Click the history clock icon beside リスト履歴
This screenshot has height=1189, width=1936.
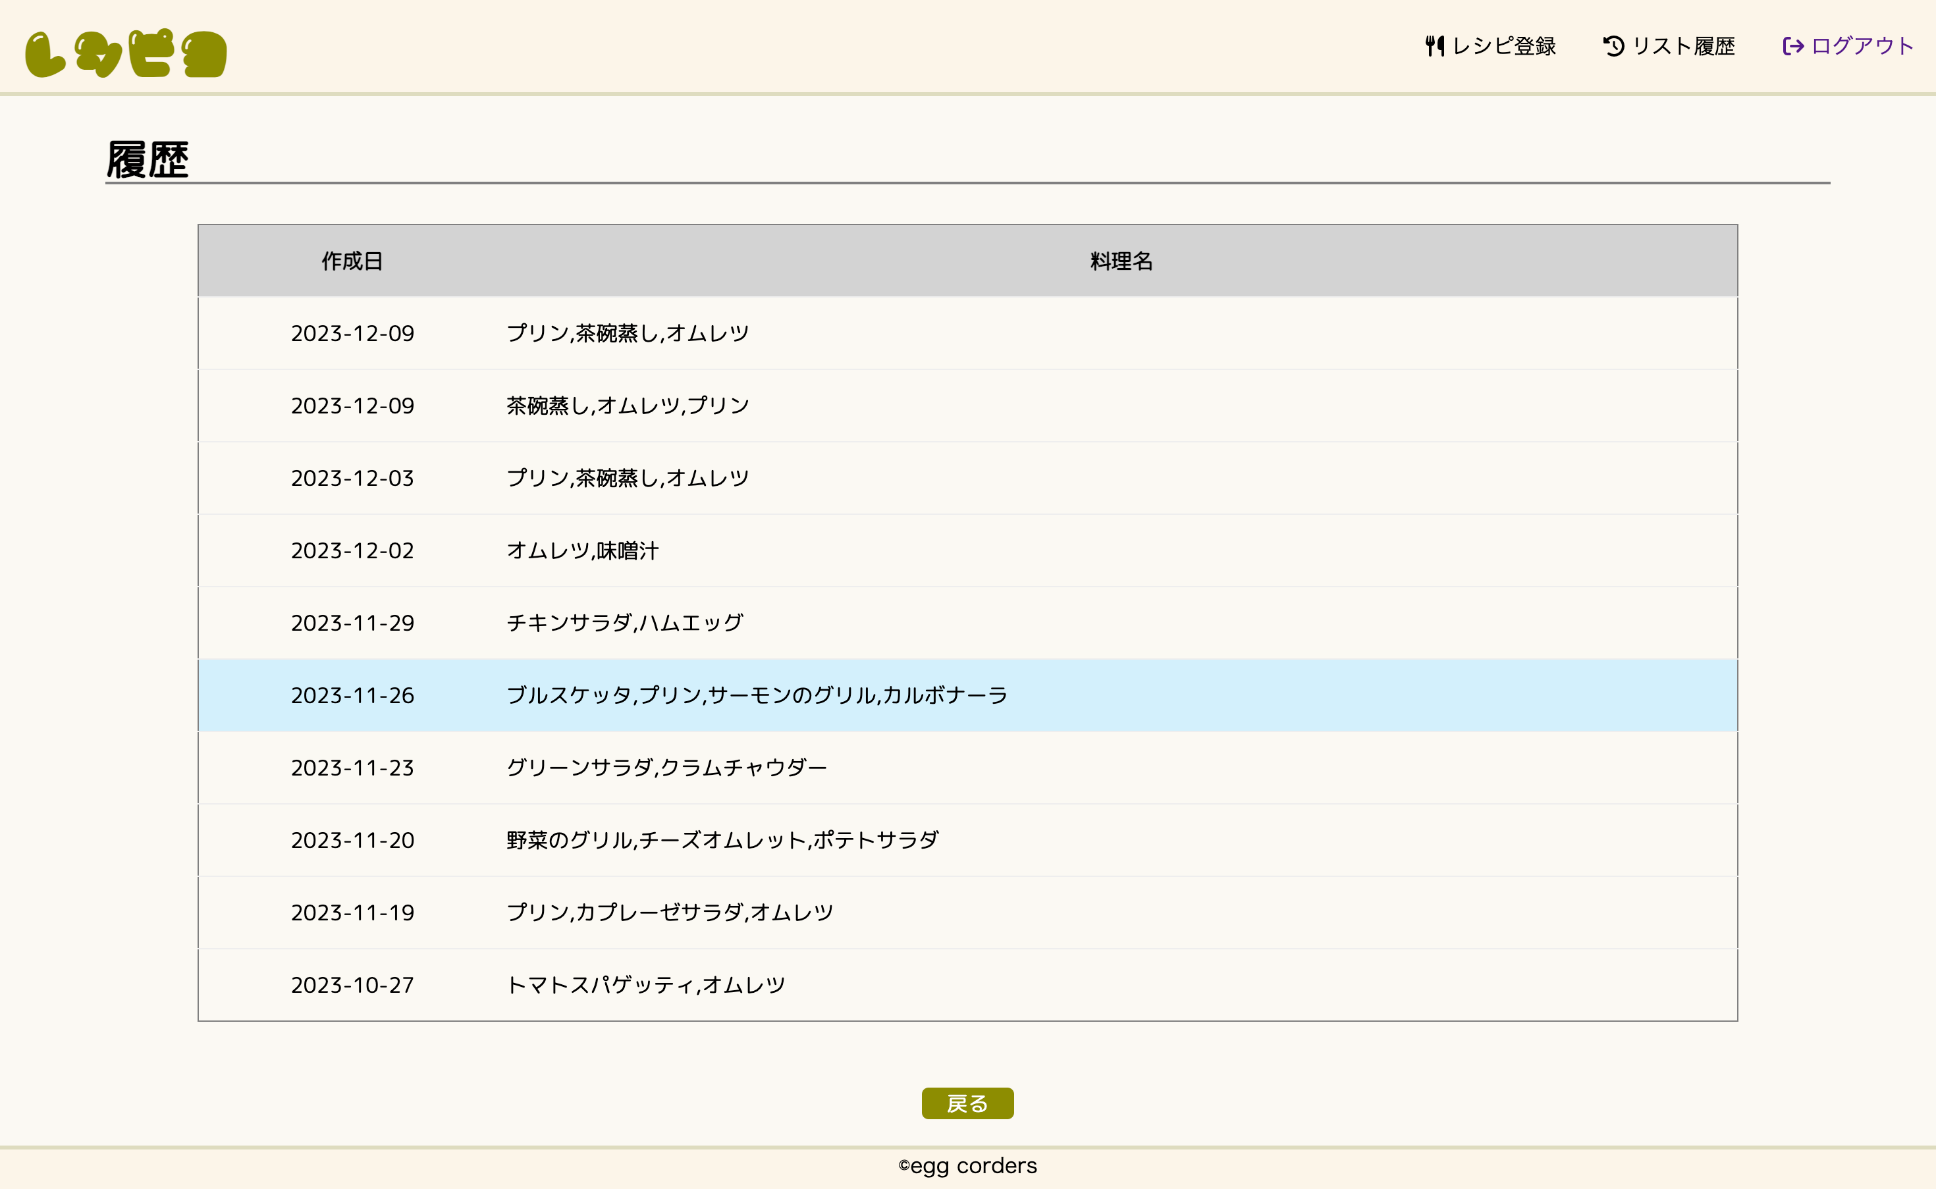[1613, 45]
